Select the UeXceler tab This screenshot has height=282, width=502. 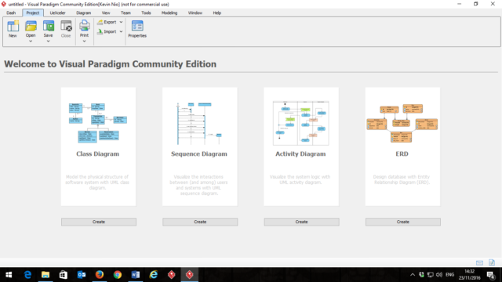tap(57, 13)
